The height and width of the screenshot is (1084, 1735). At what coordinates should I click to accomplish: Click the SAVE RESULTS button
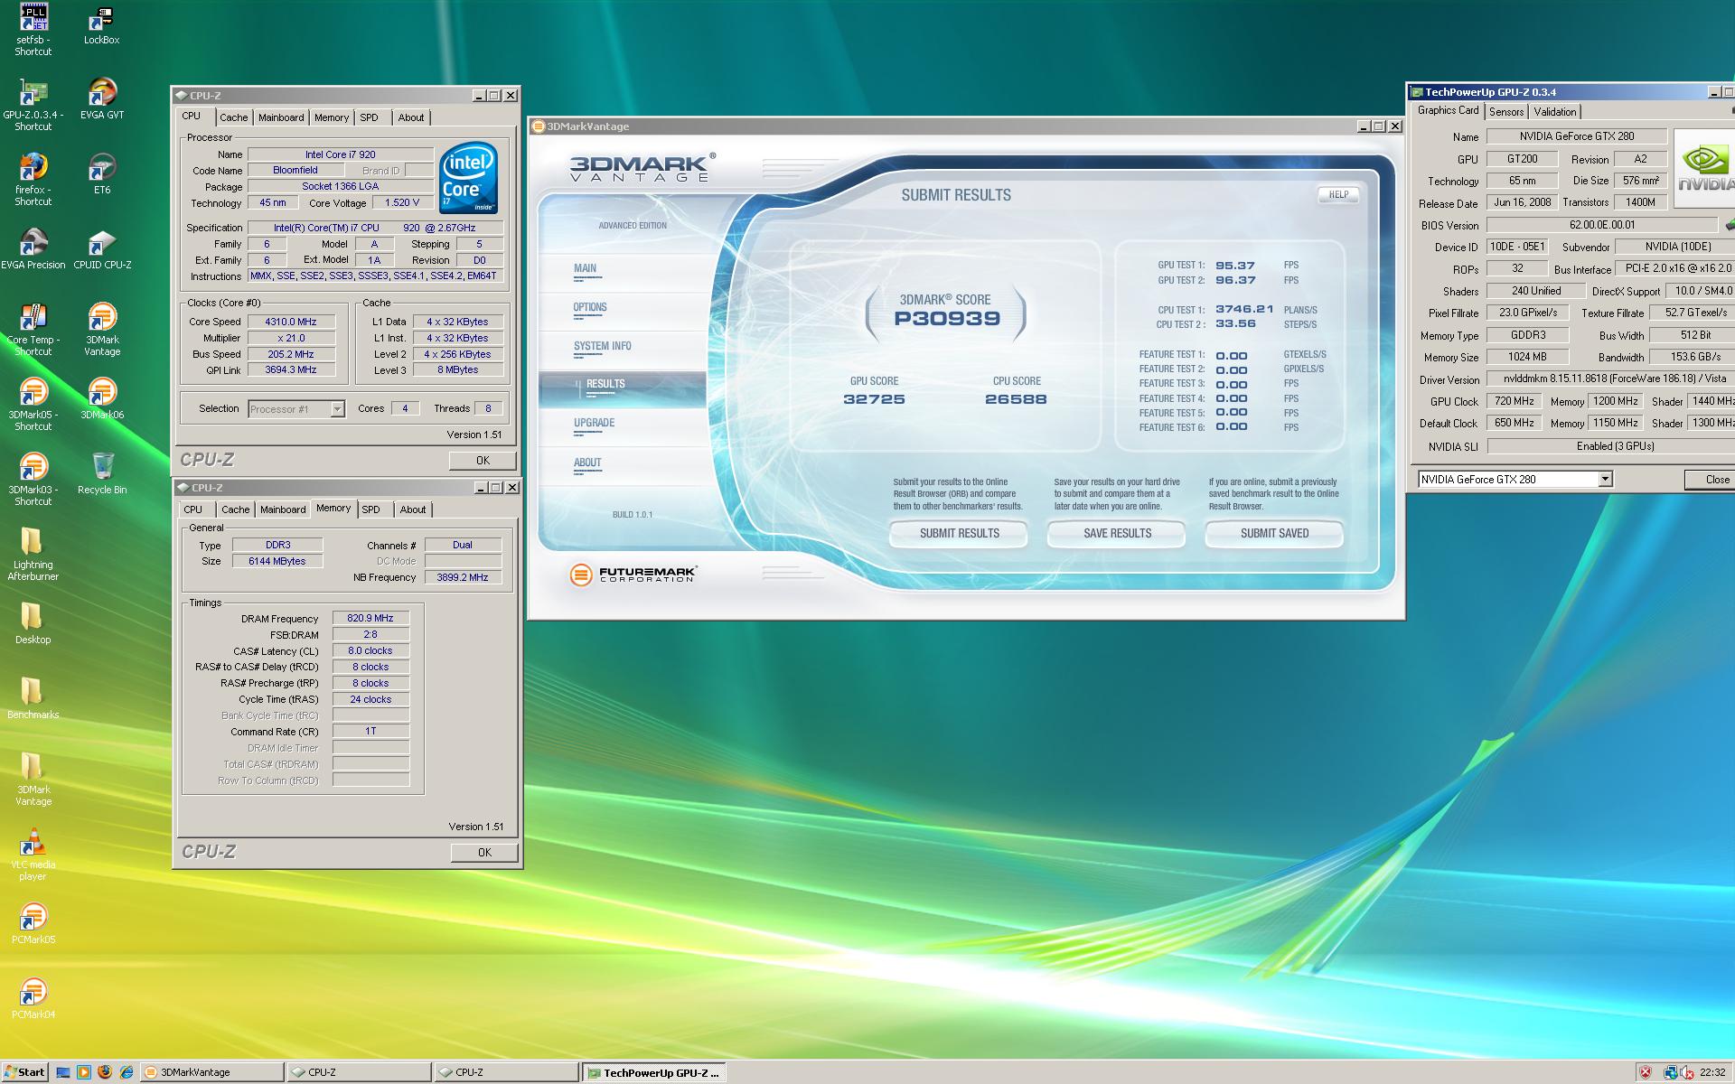(1117, 534)
